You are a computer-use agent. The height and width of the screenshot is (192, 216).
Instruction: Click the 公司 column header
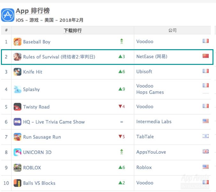pyautogui.click(x=172, y=30)
